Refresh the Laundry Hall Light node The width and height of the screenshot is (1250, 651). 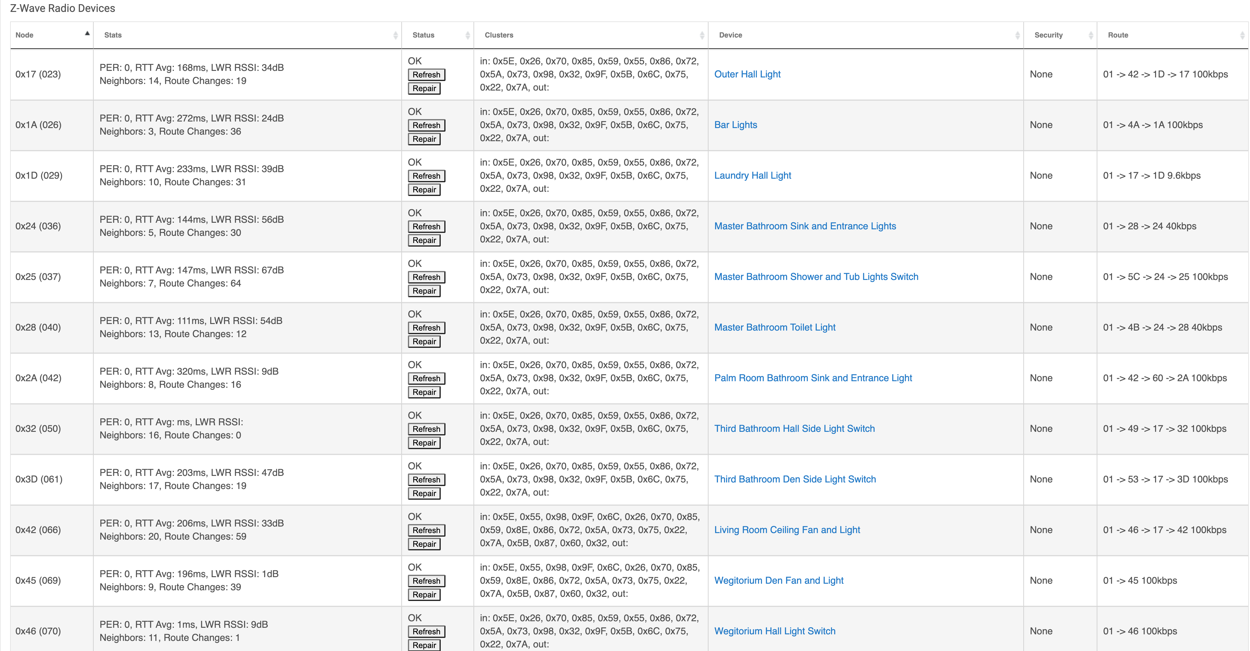[x=426, y=176]
